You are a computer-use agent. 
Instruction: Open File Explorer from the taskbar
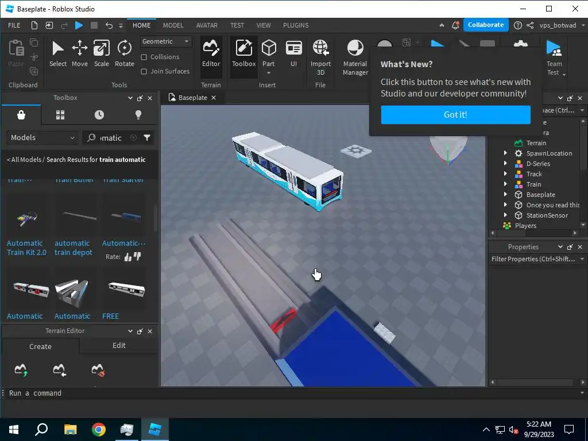click(70, 430)
